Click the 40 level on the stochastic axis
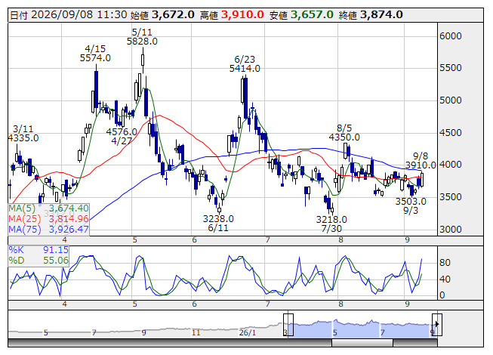493x355 pixels. 445,279
